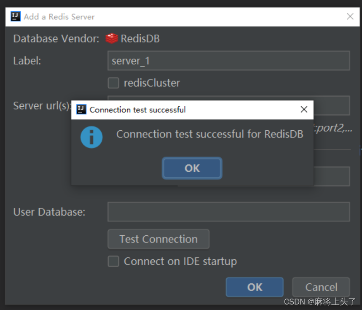Click OK in the Connection test successful popup
This screenshot has width=362, height=310.
(x=192, y=168)
